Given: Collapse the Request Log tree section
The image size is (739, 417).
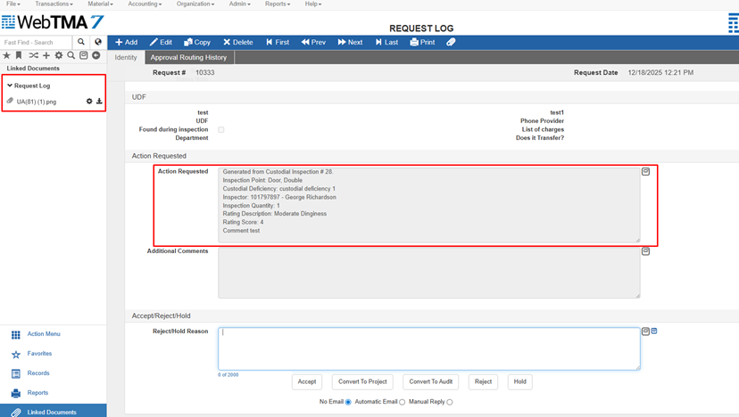Looking at the screenshot, I should coord(10,86).
